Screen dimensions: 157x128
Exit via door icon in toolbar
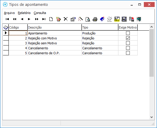139,19
